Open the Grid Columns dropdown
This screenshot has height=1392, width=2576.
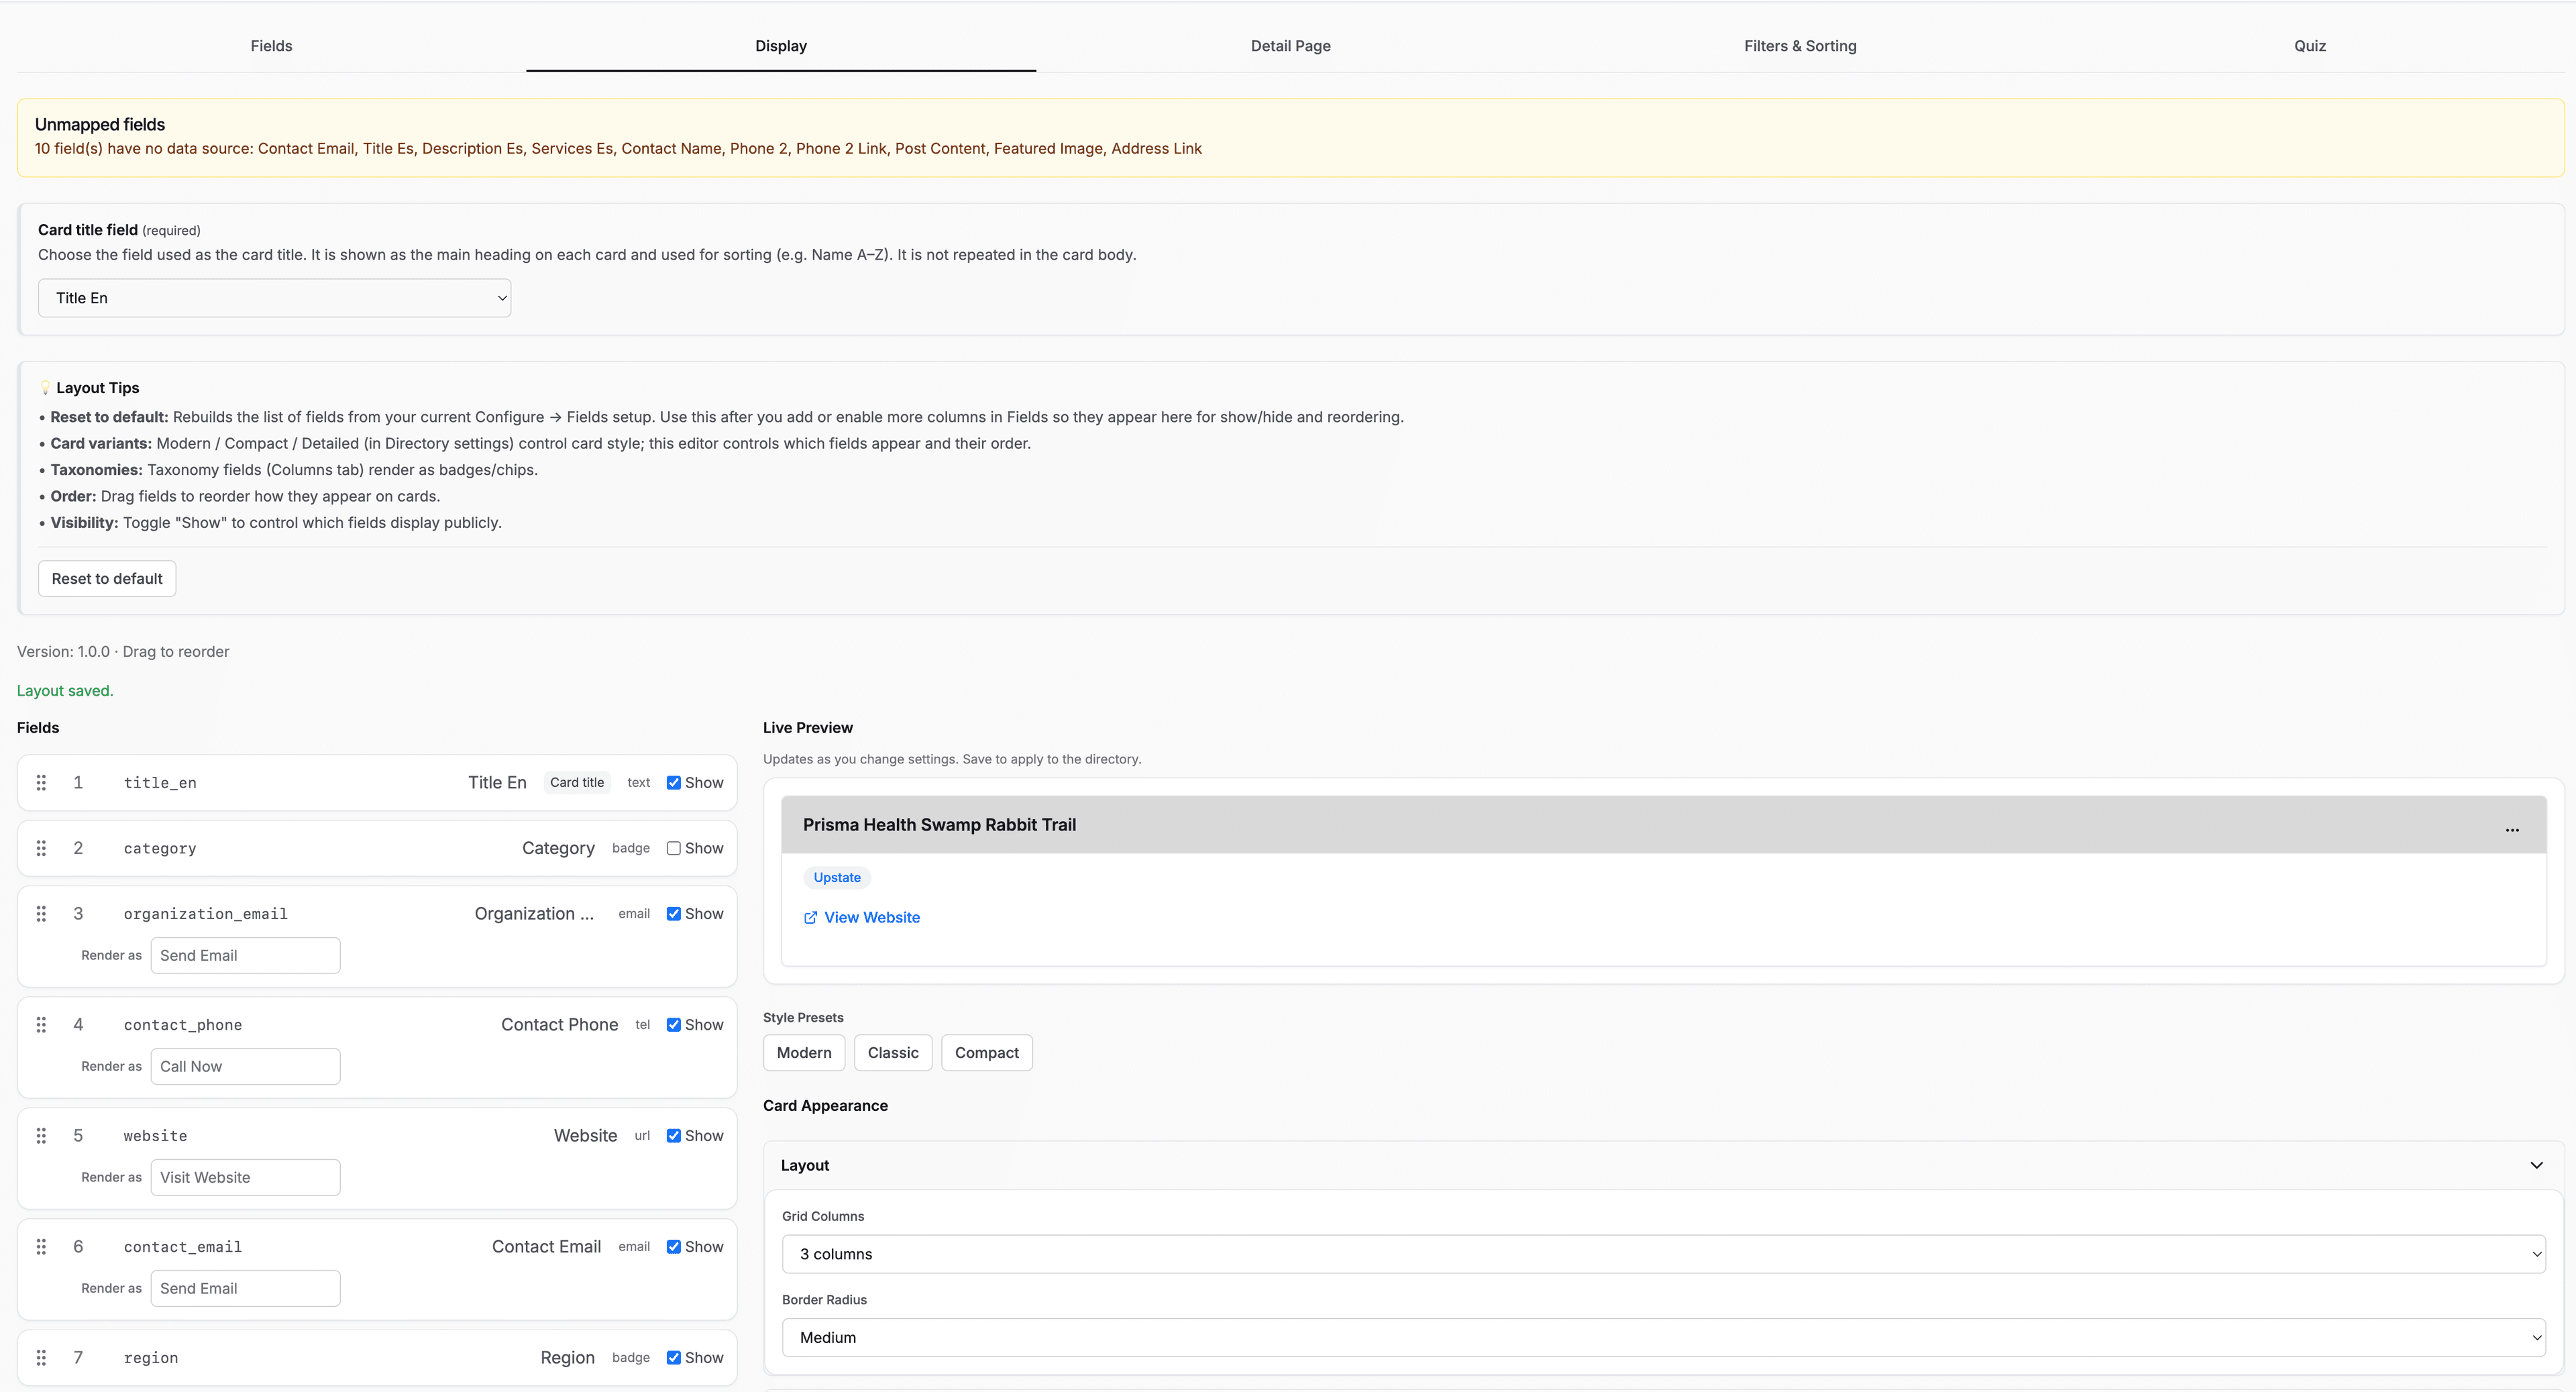point(1663,1254)
